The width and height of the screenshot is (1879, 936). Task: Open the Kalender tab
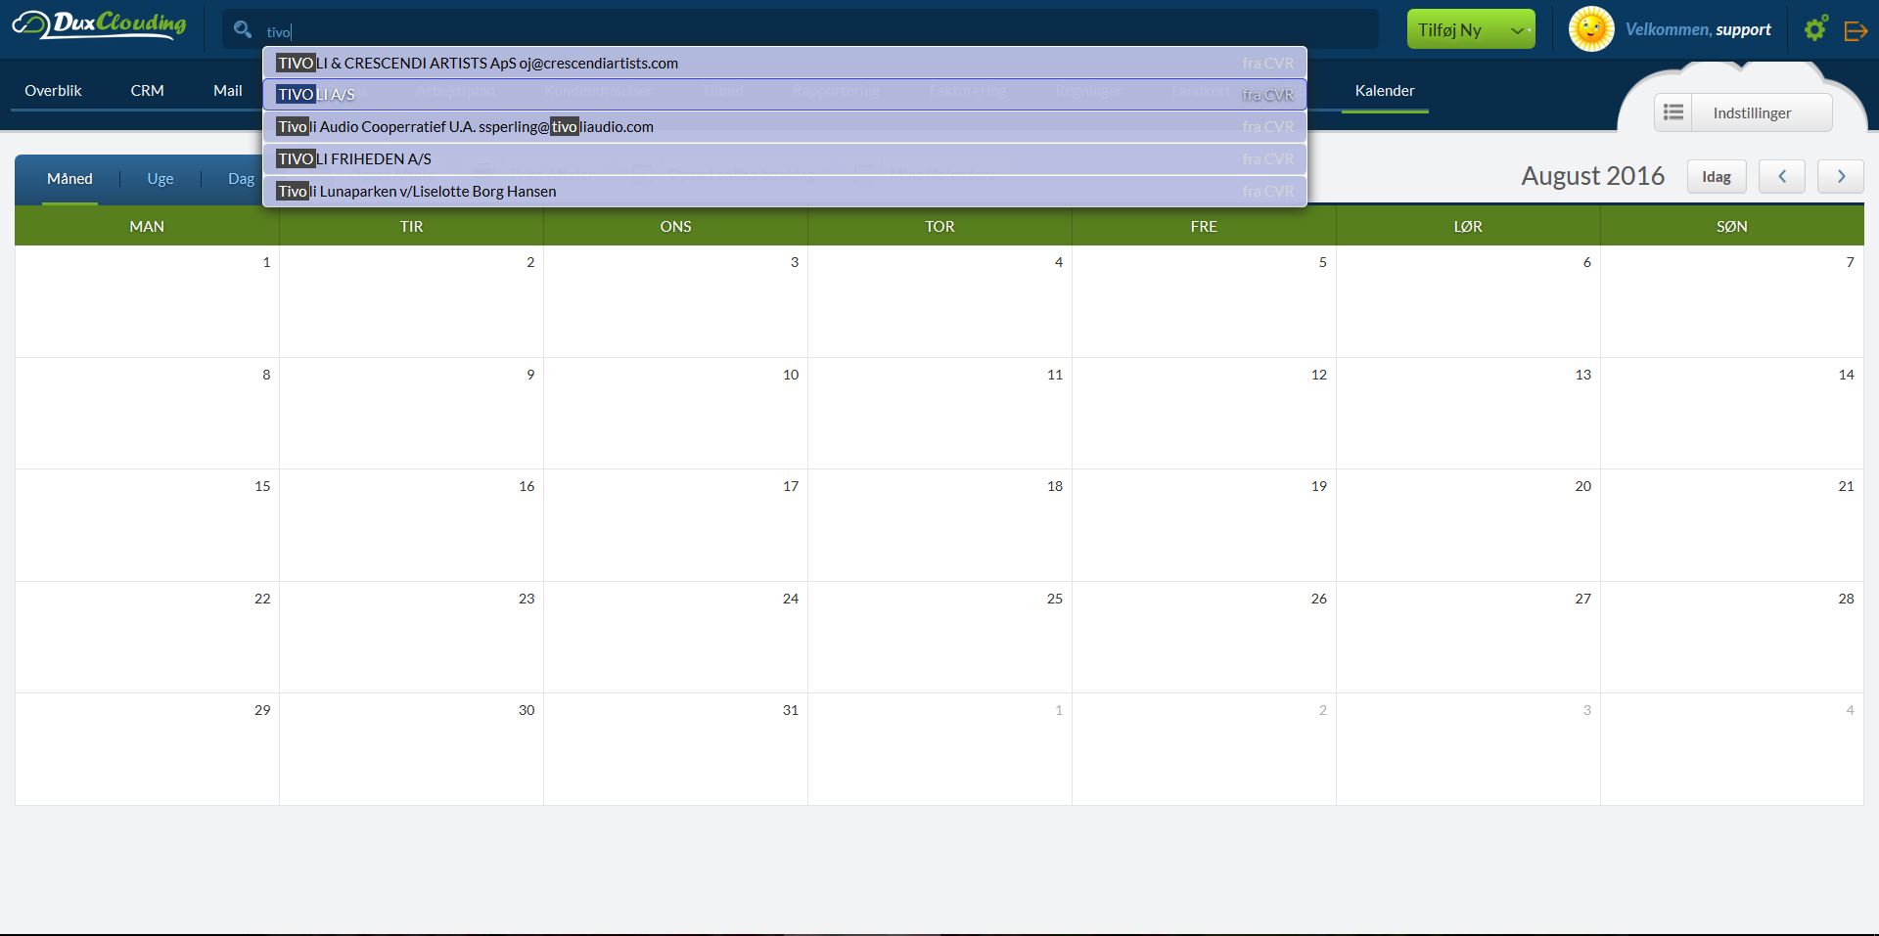tap(1385, 90)
